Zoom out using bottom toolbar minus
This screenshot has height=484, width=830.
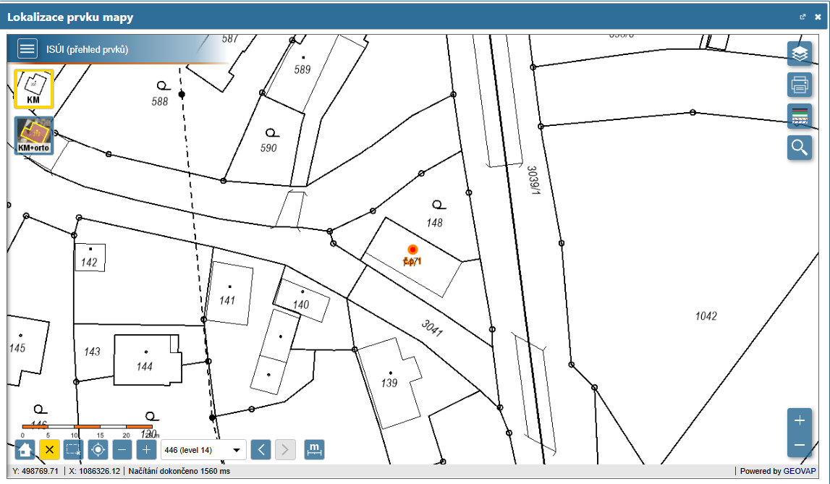click(x=122, y=449)
